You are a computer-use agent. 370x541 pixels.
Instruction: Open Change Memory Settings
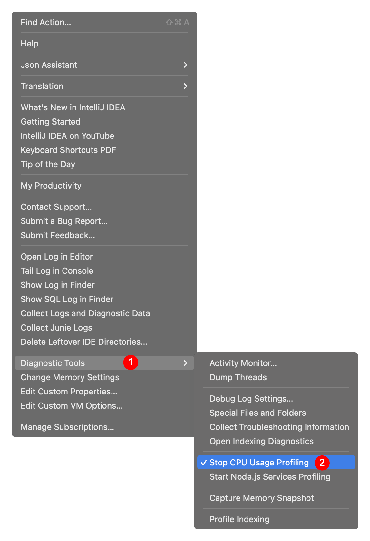point(70,377)
